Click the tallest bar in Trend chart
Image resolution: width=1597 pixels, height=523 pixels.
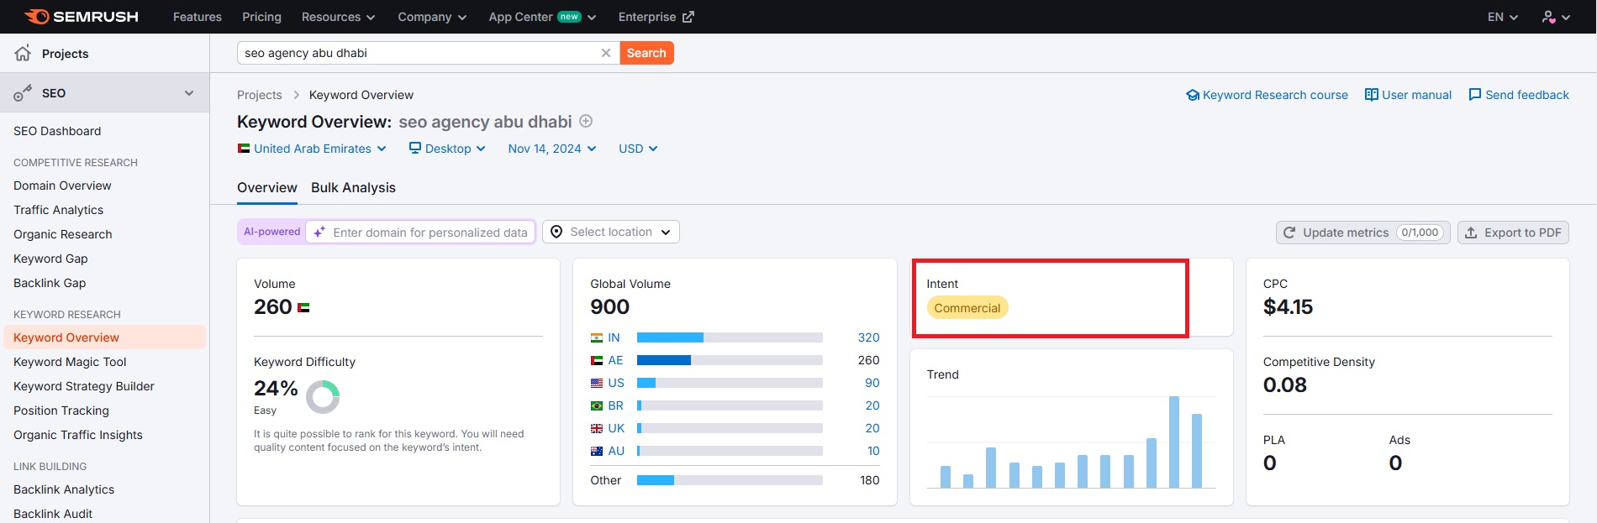[1174, 442]
